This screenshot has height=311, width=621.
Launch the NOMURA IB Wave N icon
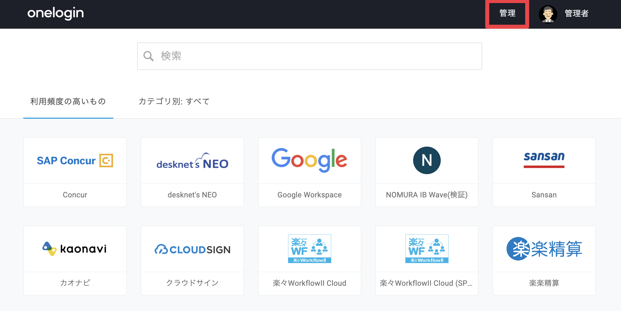(427, 160)
